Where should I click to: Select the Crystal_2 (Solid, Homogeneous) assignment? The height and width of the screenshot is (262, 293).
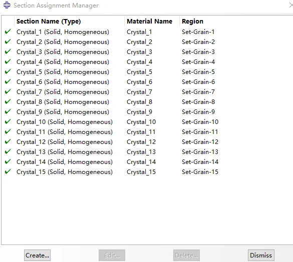63,42
